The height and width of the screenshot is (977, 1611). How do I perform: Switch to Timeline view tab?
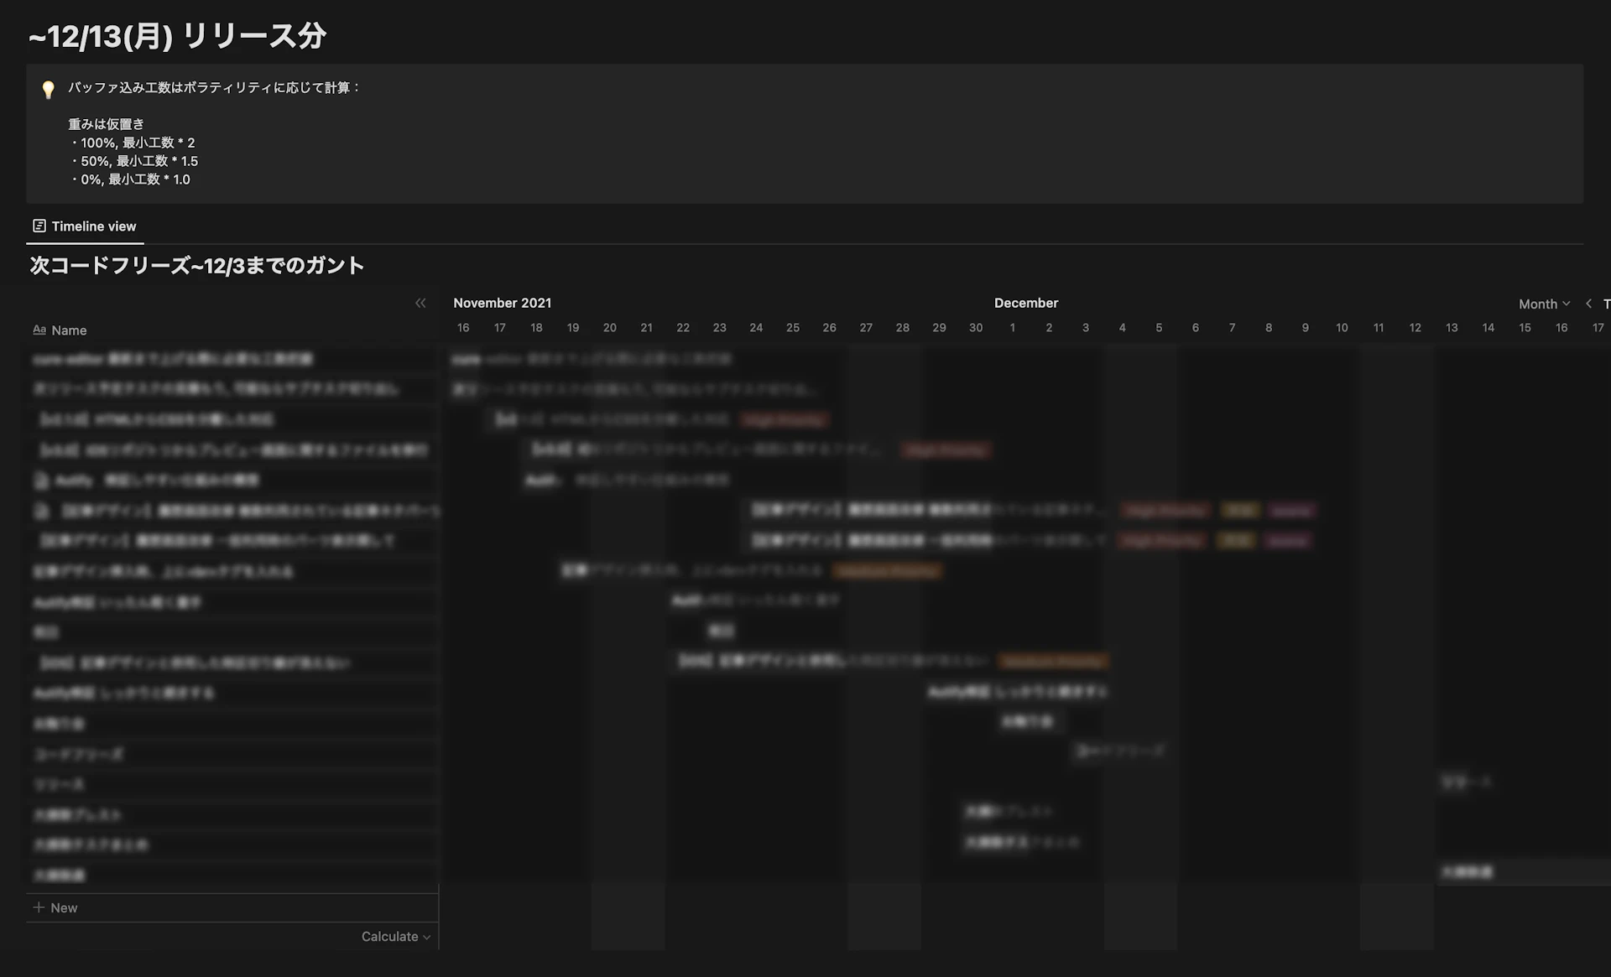tap(93, 226)
